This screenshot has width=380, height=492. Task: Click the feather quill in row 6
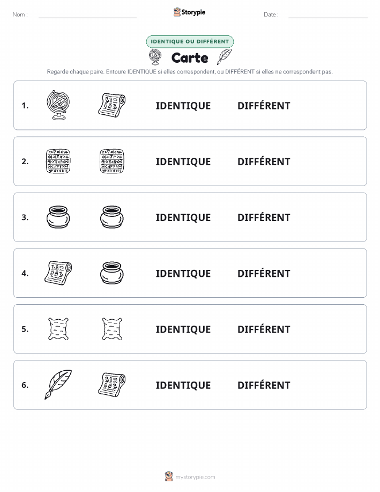point(58,385)
